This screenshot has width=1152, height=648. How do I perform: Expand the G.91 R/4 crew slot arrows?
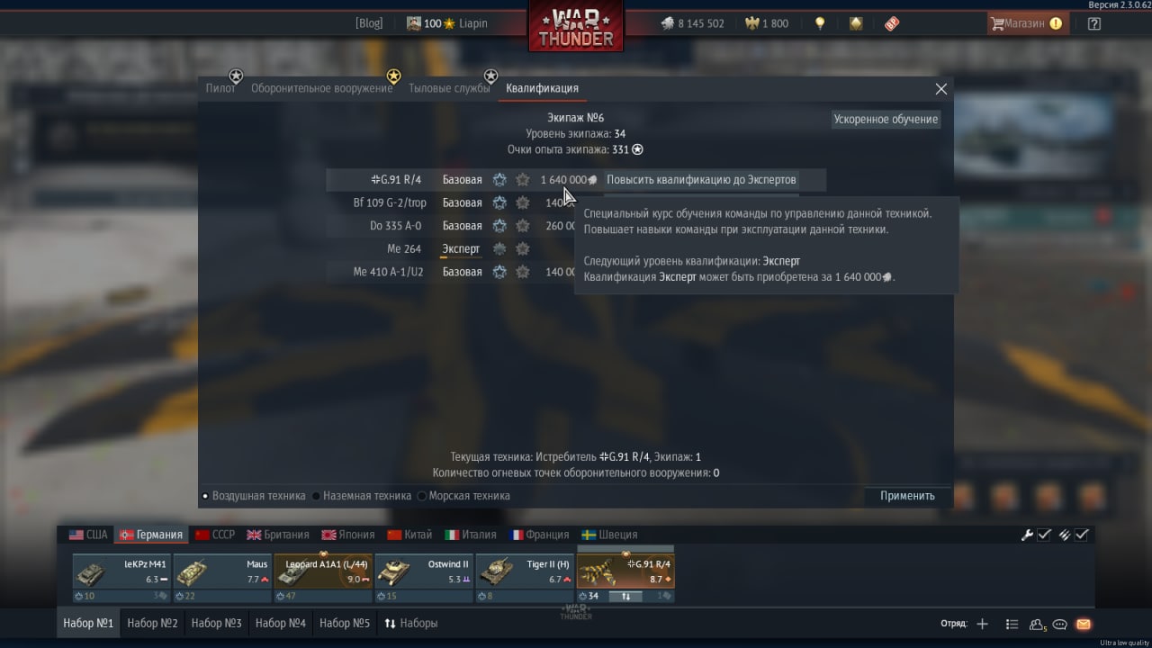[x=625, y=596]
